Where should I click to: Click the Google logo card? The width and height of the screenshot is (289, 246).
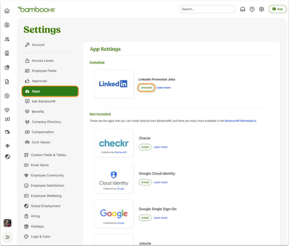(x=114, y=214)
